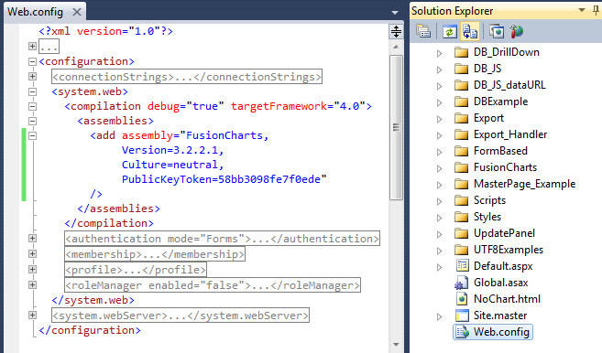Toggle the Nest Related Files icon
The width and height of the screenshot is (602, 353).
pyautogui.click(x=470, y=31)
